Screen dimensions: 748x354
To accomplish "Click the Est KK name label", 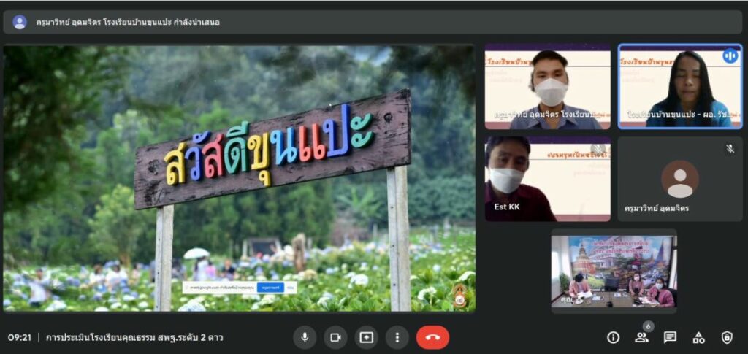I will pyautogui.click(x=507, y=207).
